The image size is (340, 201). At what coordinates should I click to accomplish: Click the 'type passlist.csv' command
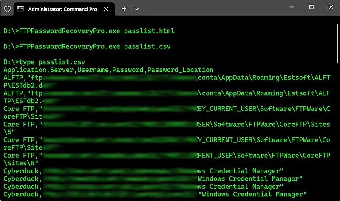point(52,62)
